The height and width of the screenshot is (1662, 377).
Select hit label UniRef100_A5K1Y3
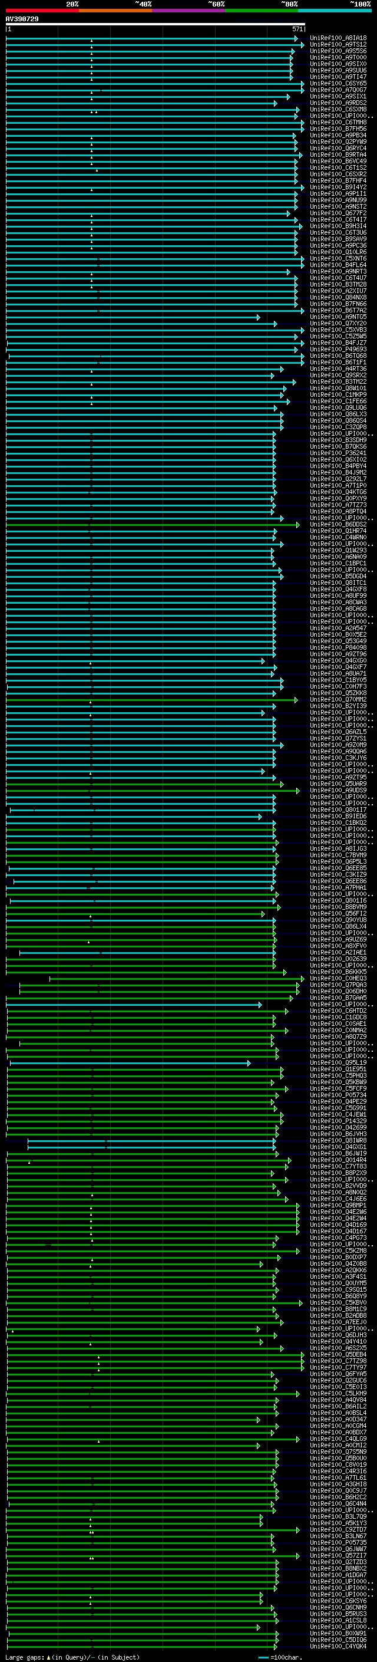(x=338, y=1523)
